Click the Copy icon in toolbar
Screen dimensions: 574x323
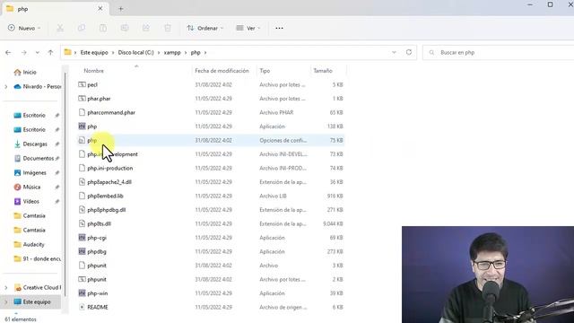click(82, 28)
